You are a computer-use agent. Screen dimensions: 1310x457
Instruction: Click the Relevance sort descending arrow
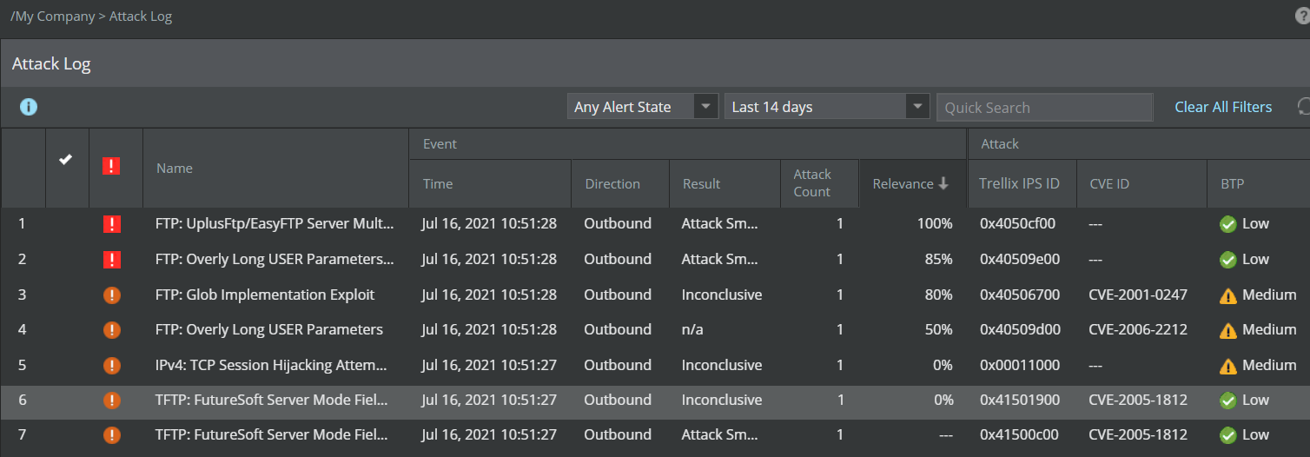click(x=943, y=183)
